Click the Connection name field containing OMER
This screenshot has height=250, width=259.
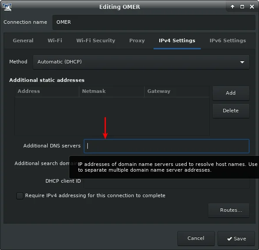(154, 22)
